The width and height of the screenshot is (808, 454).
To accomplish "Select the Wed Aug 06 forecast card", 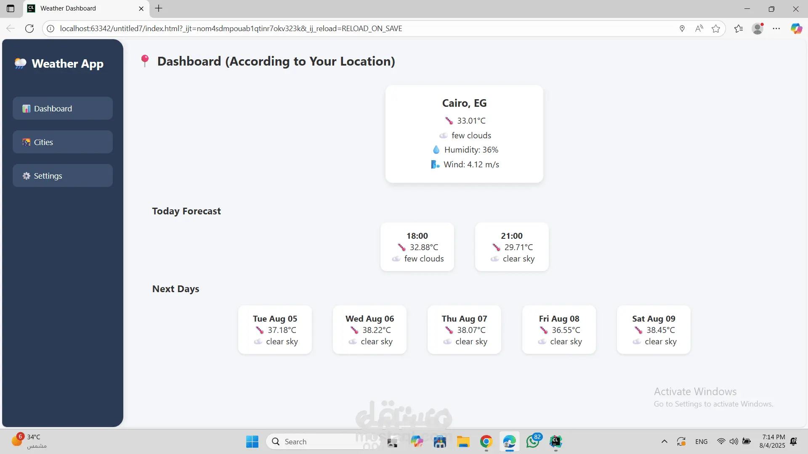I will click(x=369, y=330).
